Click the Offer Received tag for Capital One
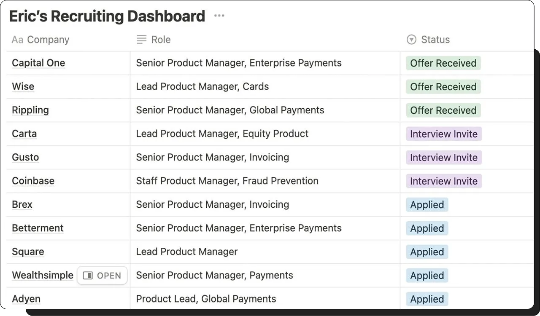Image resolution: width=540 pixels, height=316 pixels. [x=443, y=63]
